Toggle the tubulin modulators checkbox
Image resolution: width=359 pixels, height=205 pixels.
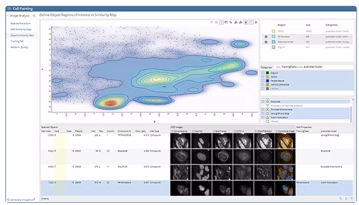pyautogui.click(x=263, y=117)
